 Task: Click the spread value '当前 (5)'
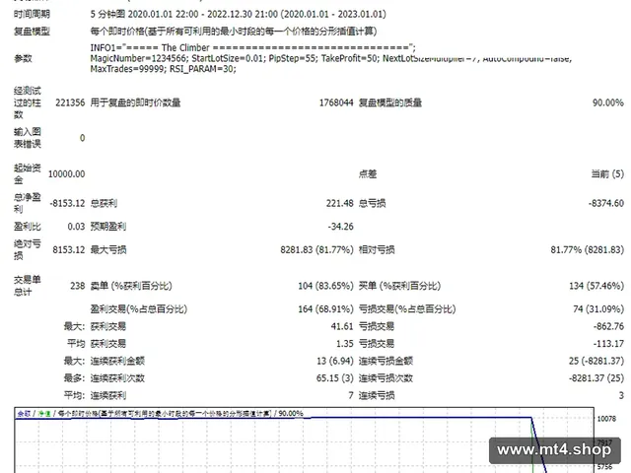point(607,173)
